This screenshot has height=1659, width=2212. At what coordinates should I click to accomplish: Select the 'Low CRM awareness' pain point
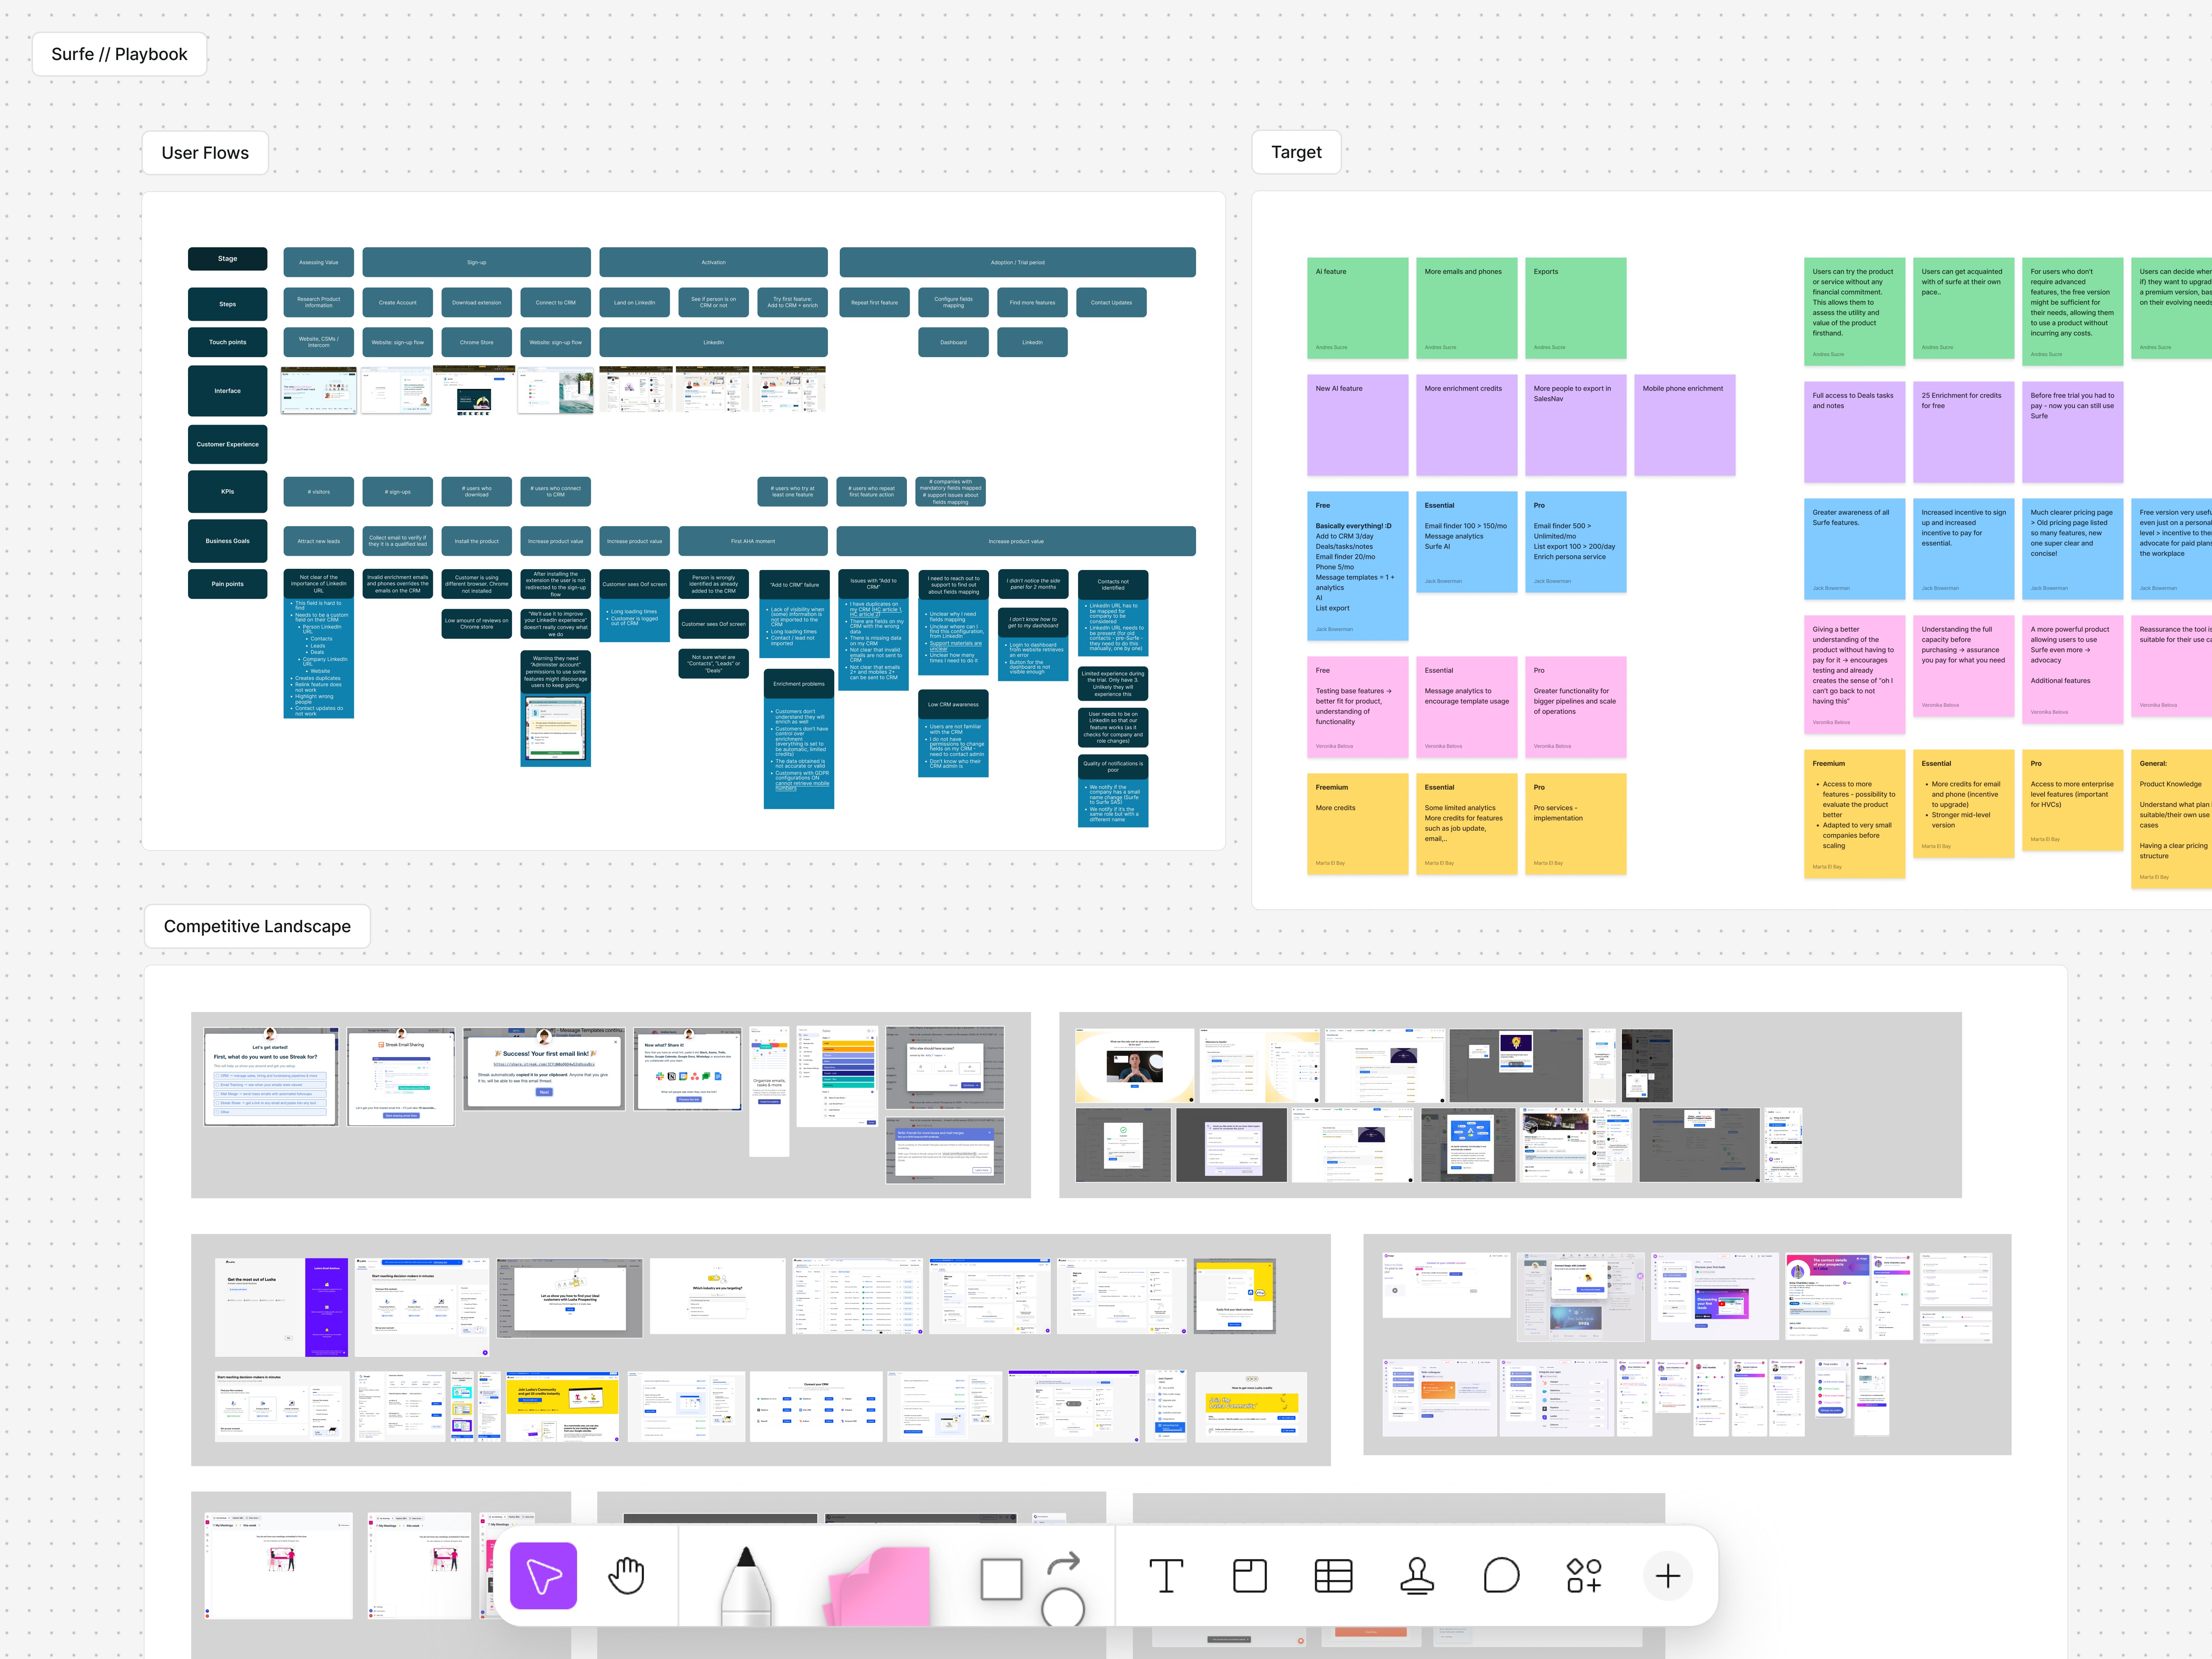[x=954, y=704]
